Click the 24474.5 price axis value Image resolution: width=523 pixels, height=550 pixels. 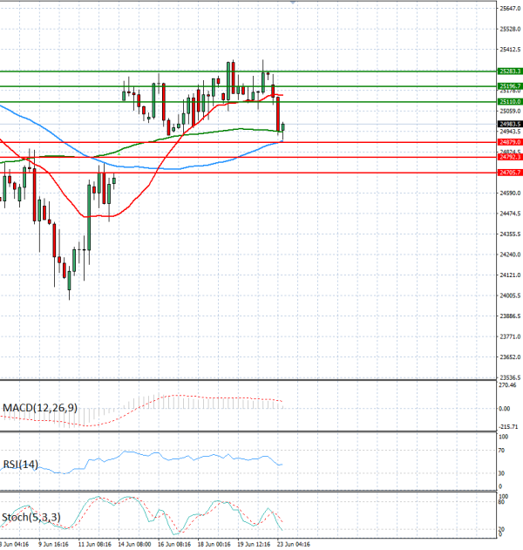(x=511, y=214)
